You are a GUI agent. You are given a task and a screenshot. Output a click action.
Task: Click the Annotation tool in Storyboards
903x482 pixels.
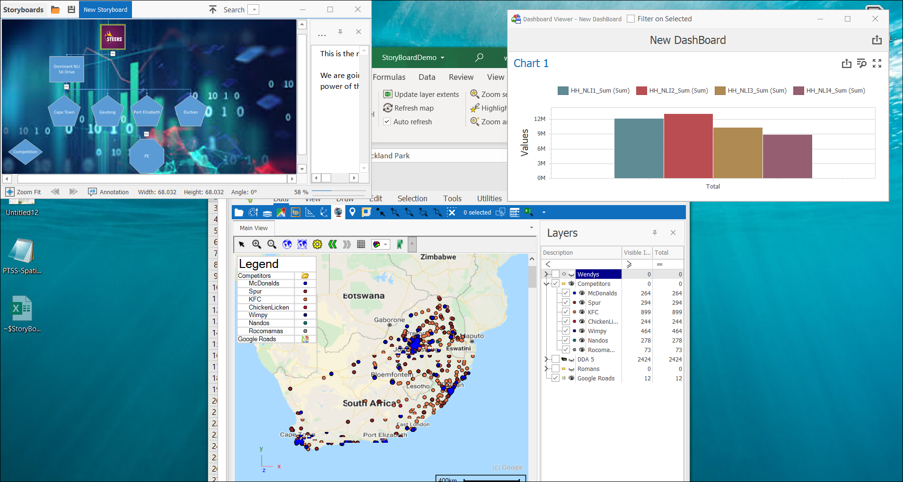pyautogui.click(x=108, y=192)
